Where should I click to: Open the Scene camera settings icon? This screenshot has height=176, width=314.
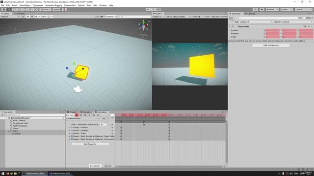coord(102,17)
